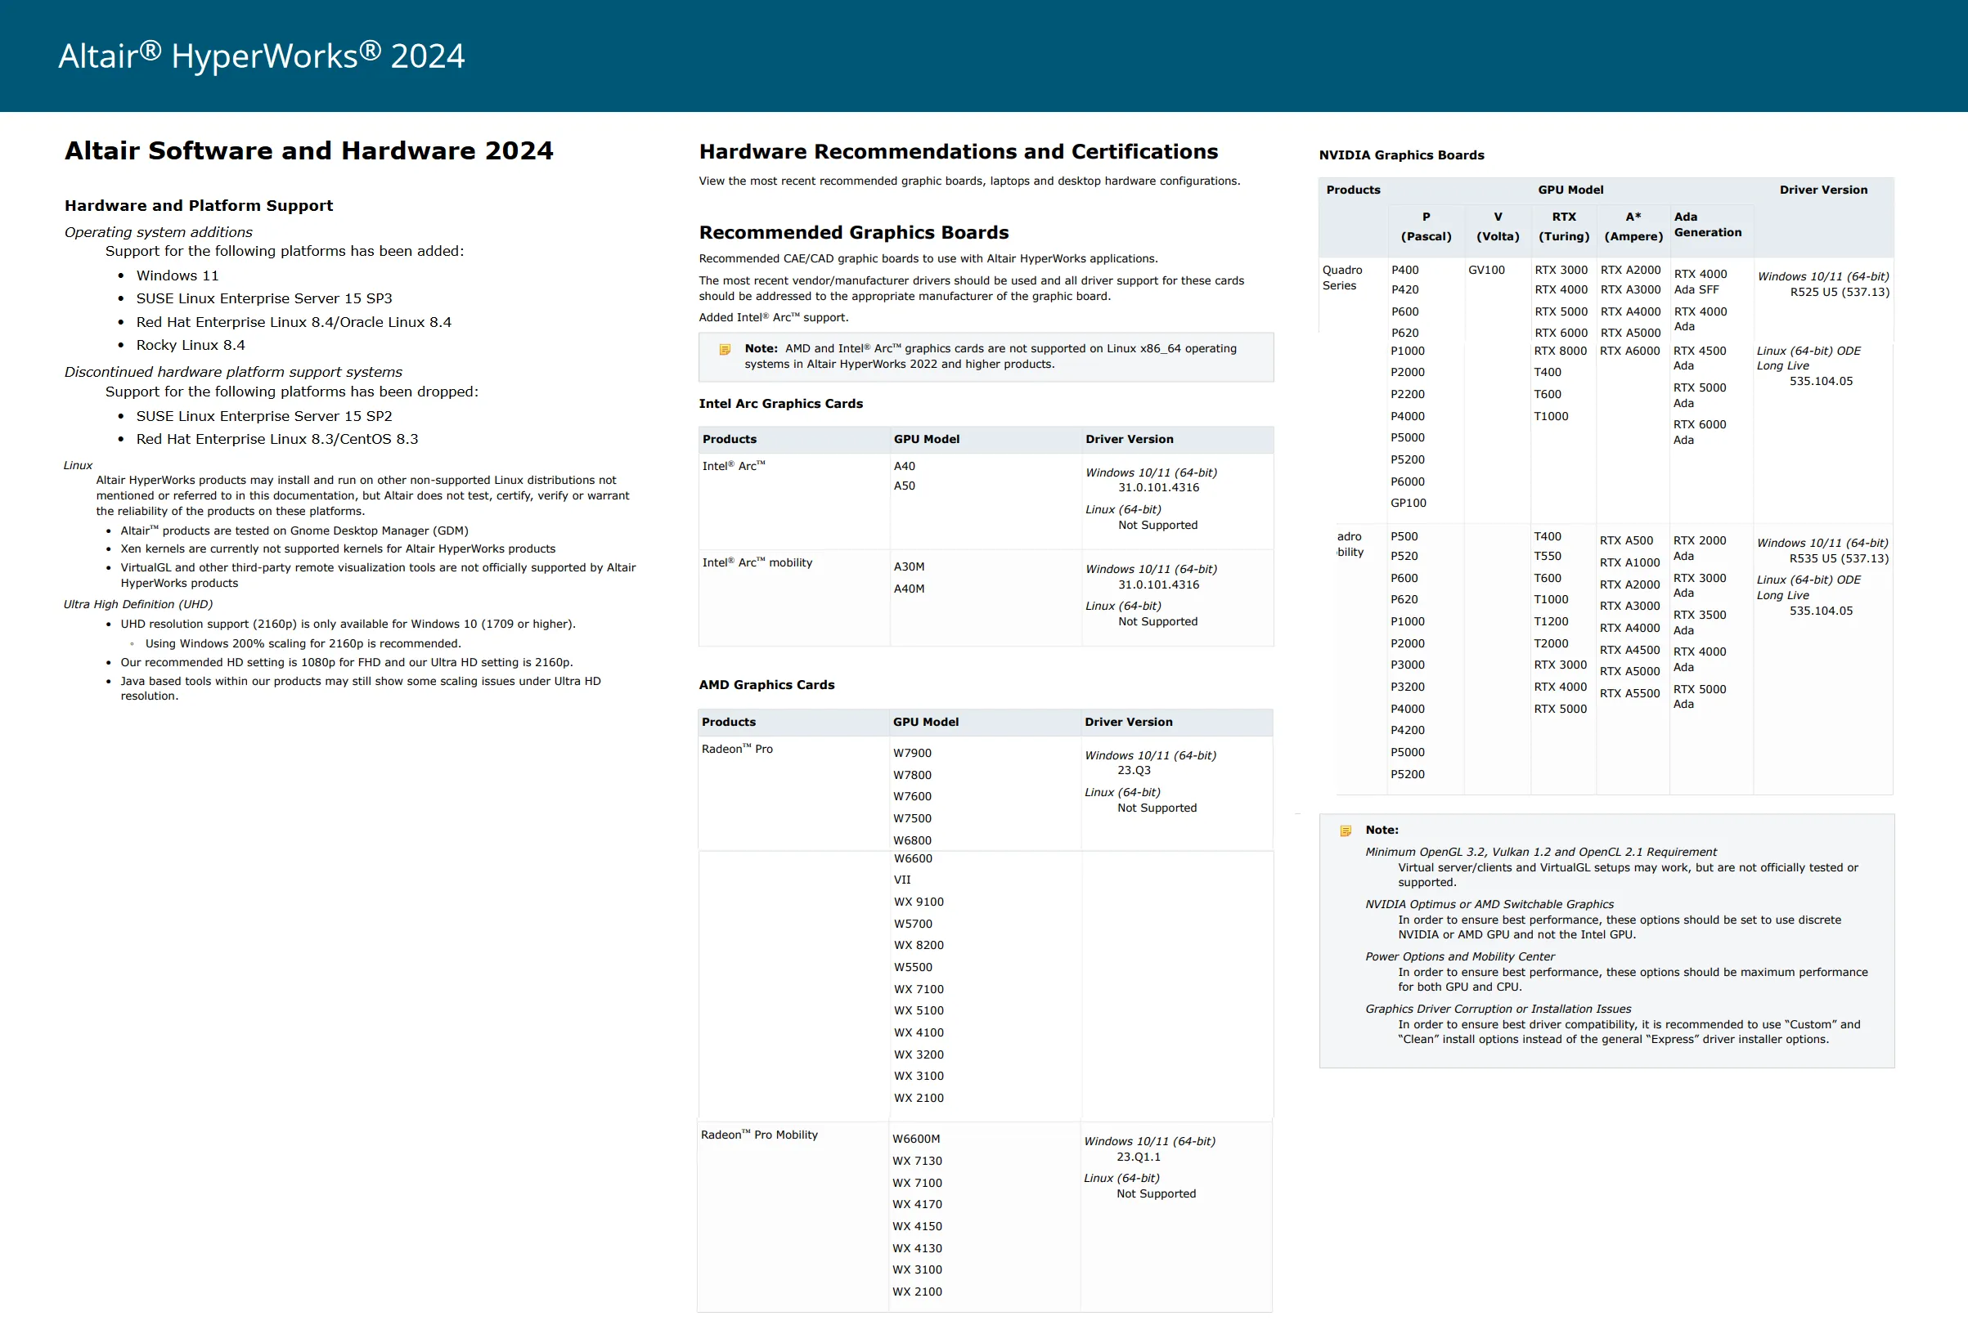This screenshot has height=1343, width=1968.
Task: Click Power Options and Mobility Center note title
Action: click(x=1460, y=957)
